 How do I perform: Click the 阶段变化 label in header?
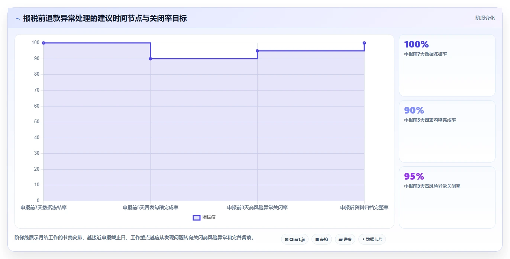click(x=485, y=18)
